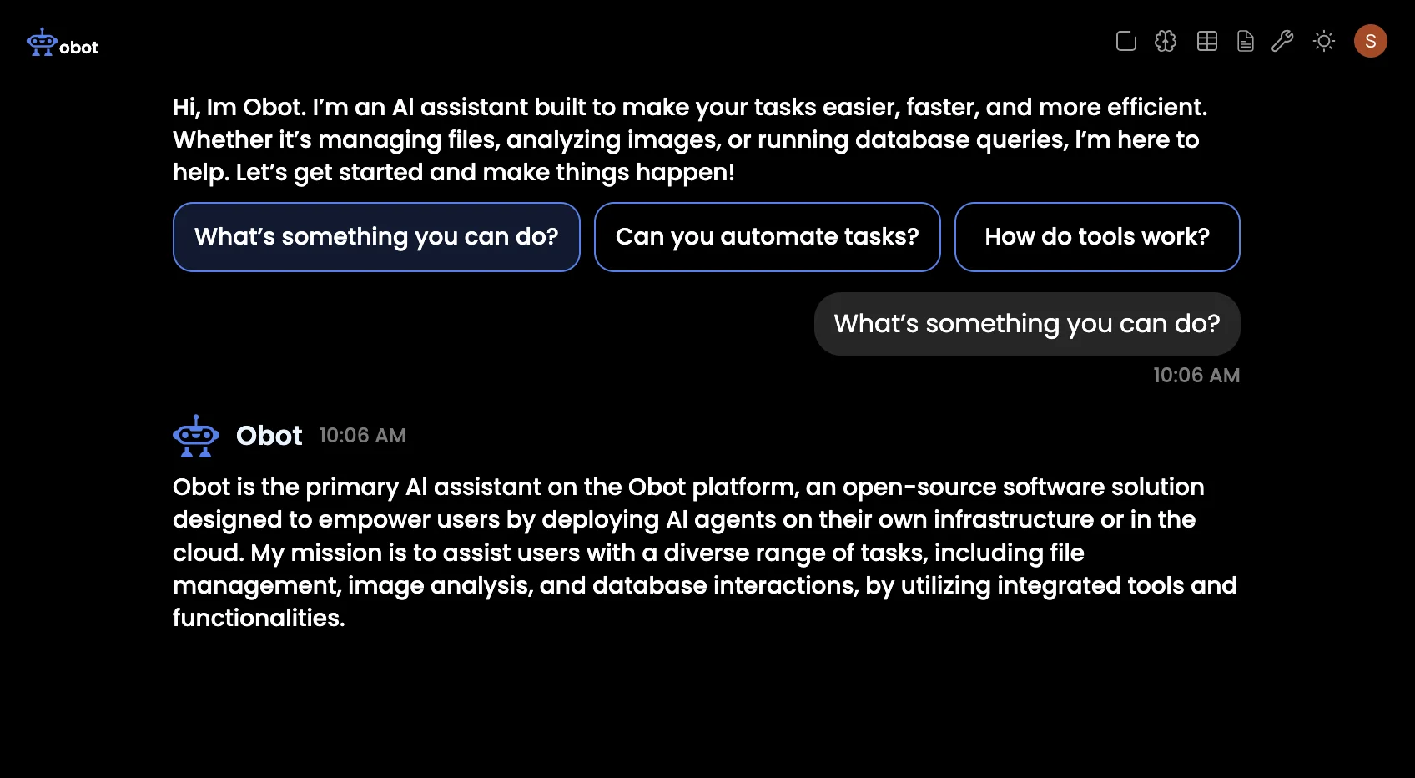Click the rounded square icon in header

(1126, 41)
